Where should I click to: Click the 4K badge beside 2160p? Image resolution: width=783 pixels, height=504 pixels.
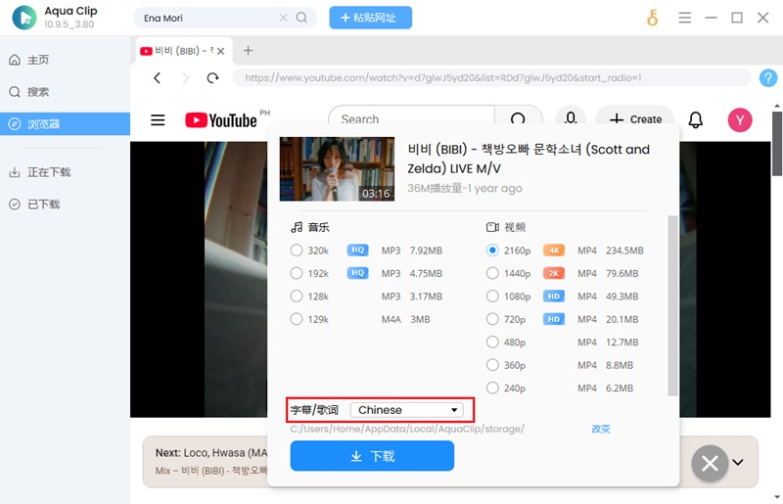pyautogui.click(x=554, y=251)
